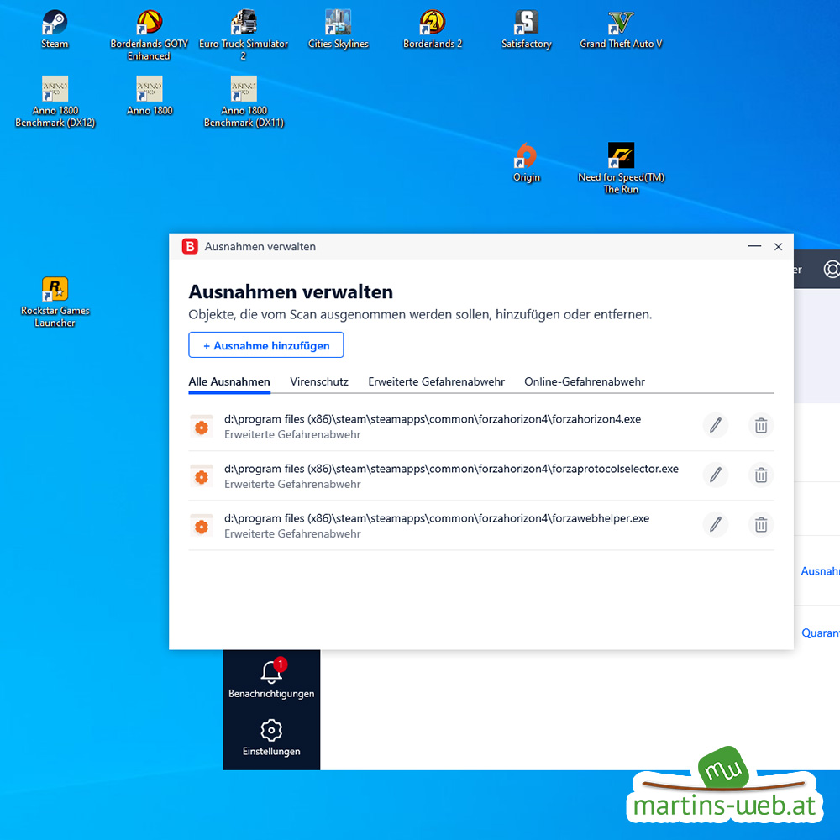Select the forzaprotocolselector.exe path text

[451, 469]
